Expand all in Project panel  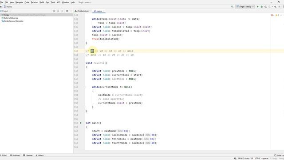58,11
